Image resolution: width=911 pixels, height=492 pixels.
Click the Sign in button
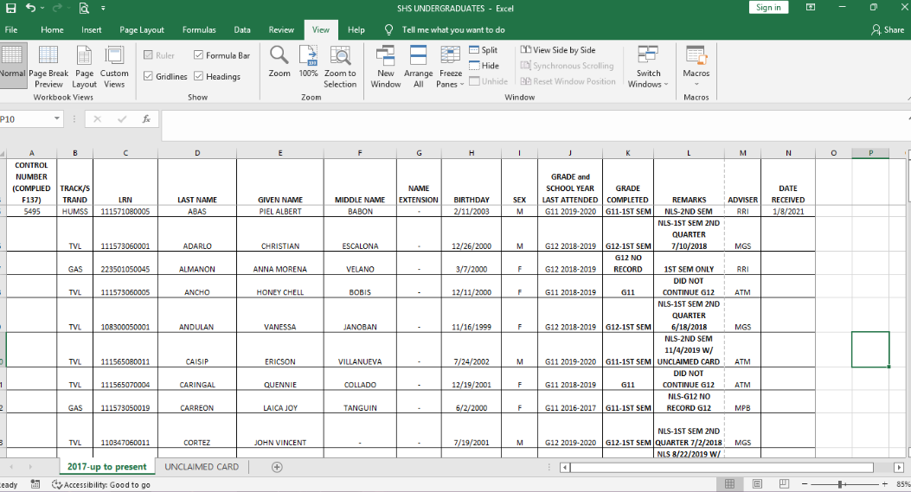pos(768,8)
